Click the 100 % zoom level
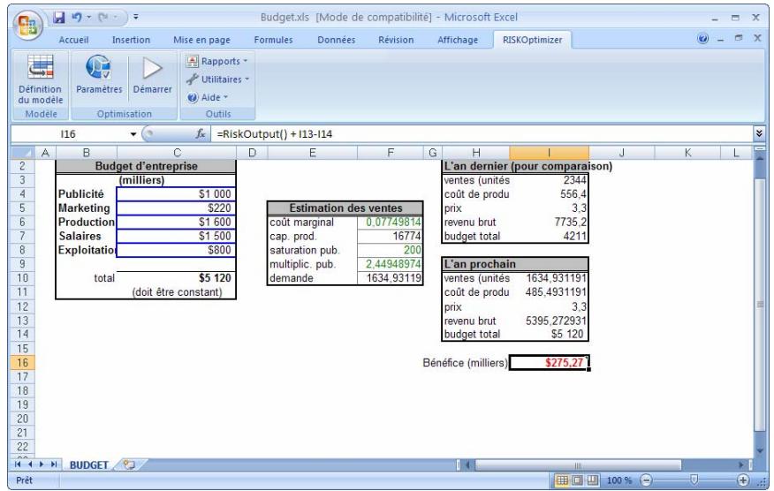The image size is (774, 491). pos(619,480)
